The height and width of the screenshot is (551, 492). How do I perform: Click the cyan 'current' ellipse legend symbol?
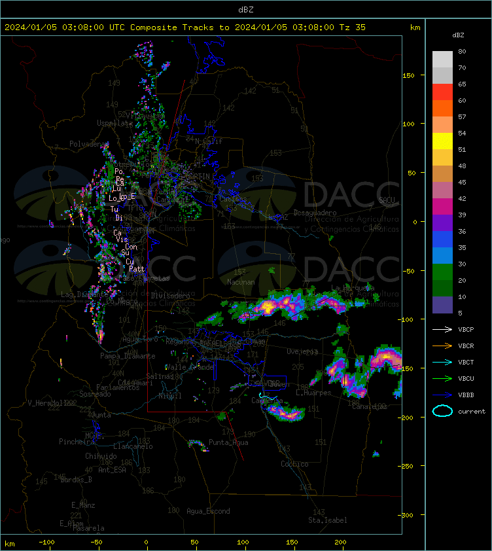(x=442, y=411)
